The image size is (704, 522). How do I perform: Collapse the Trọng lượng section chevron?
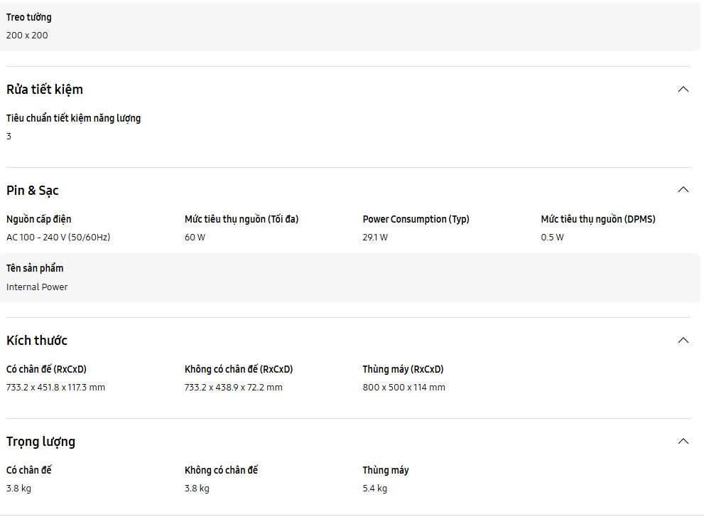click(683, 441)
